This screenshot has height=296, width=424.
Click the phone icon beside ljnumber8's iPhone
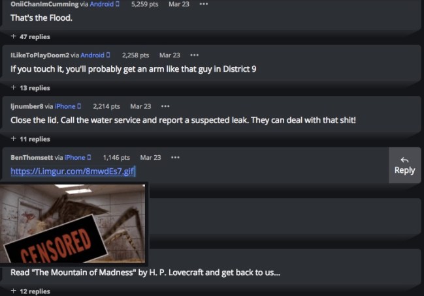click(x=79, y=106)
